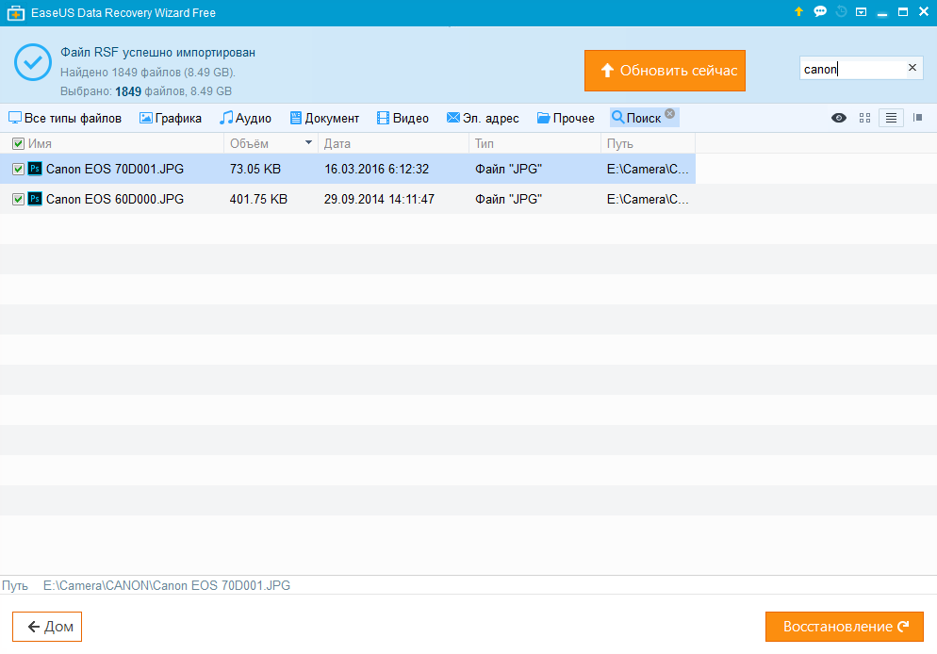Click the 73.05 KB size cell
The width and height of the screenshot is (937, 654).
tap(255, 169)
